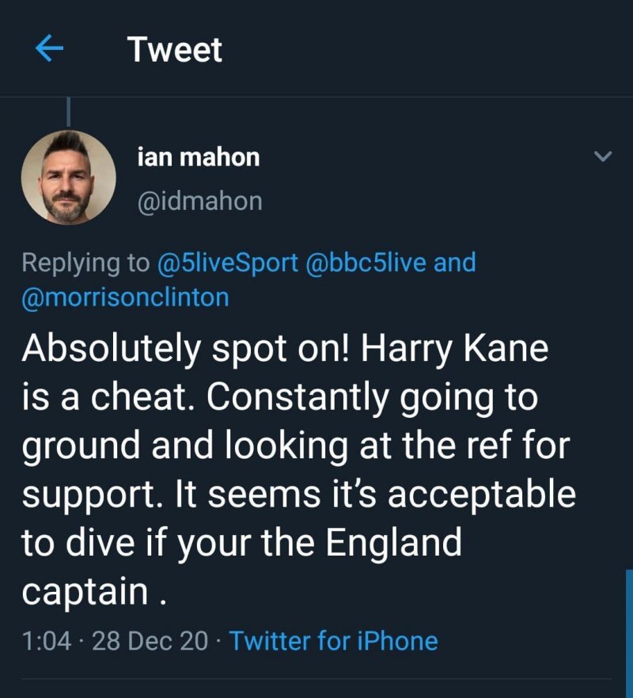Select the Twitter for iPhone source link
The height and width of the screenshot is (698, 633).
coord(333,640)
